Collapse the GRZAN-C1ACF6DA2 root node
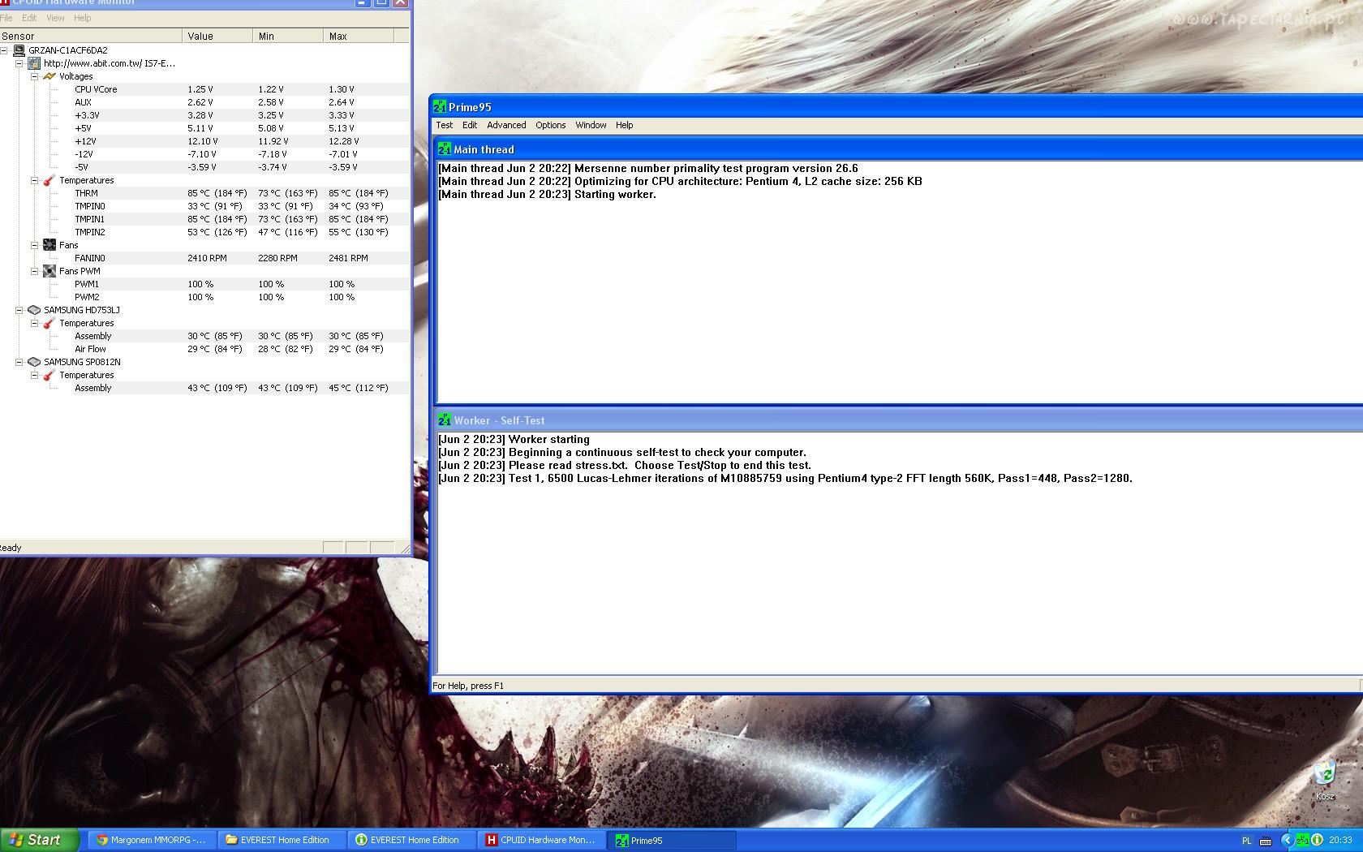 tap(4, 50)
